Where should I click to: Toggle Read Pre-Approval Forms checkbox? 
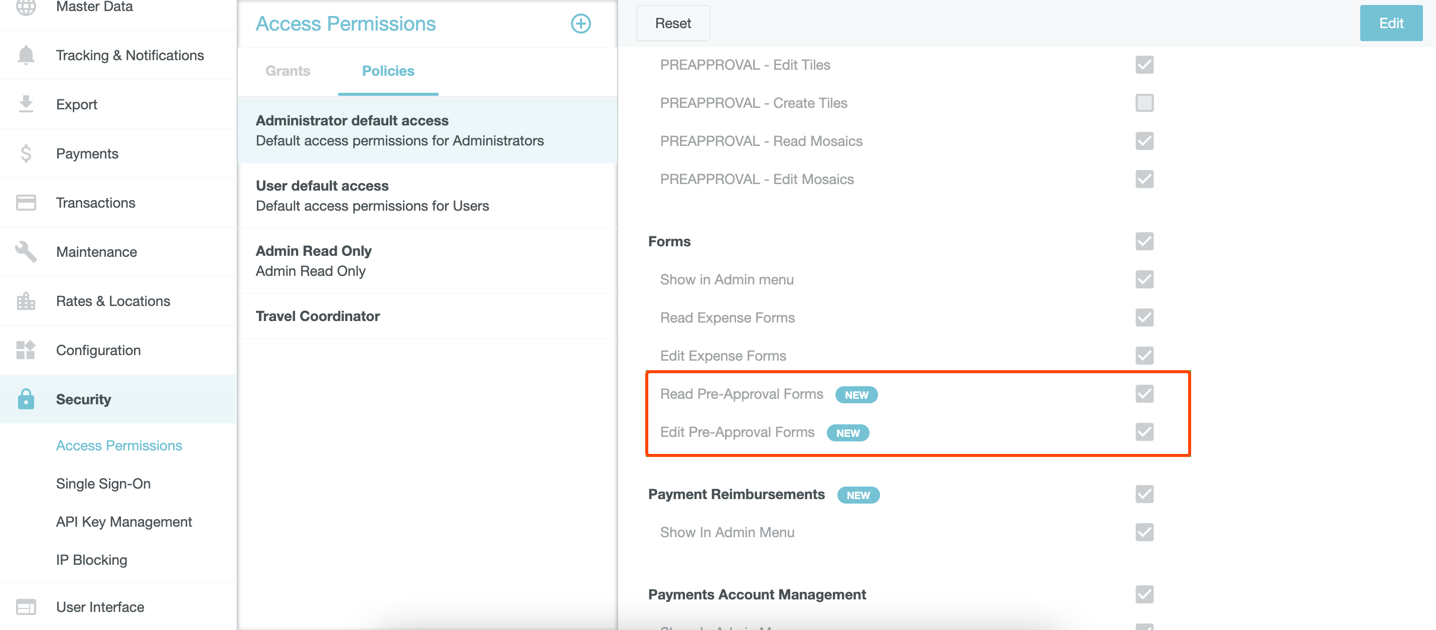1144,394
